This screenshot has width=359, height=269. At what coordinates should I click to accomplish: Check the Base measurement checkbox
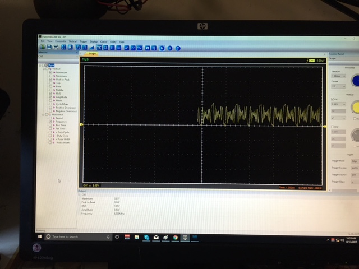click(x=51, y=86)
